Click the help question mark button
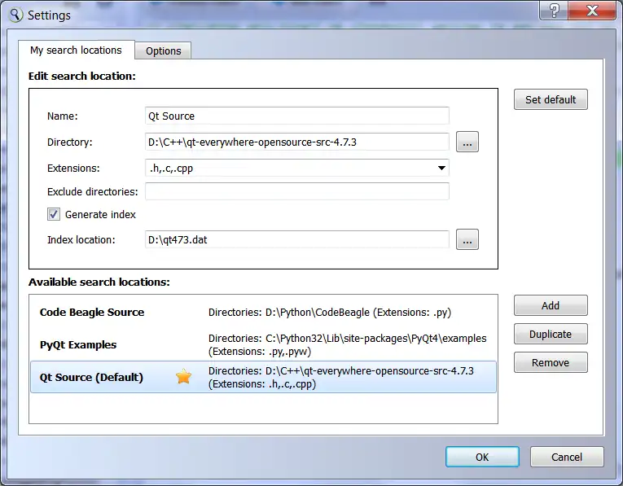 click(x=554, y=11)
